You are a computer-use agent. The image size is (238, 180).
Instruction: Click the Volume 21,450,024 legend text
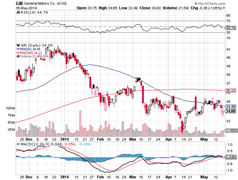[34, 56]
